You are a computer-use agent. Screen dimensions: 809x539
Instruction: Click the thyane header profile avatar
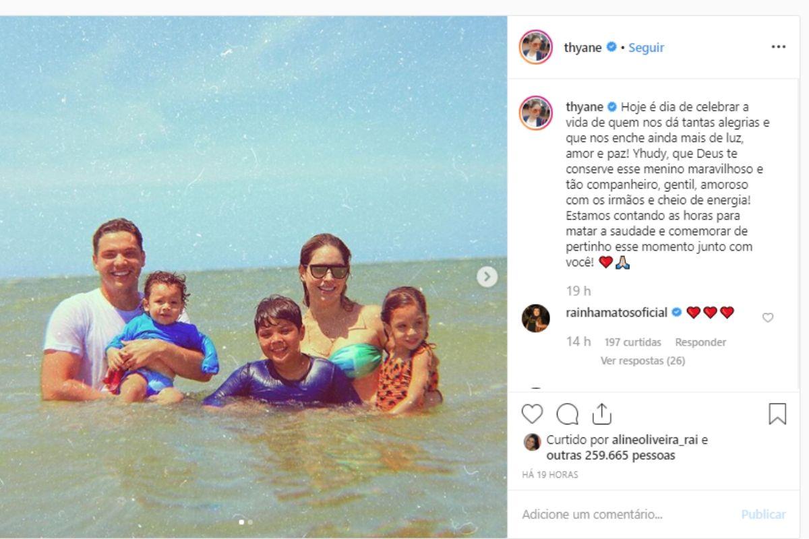coord(536,47)
